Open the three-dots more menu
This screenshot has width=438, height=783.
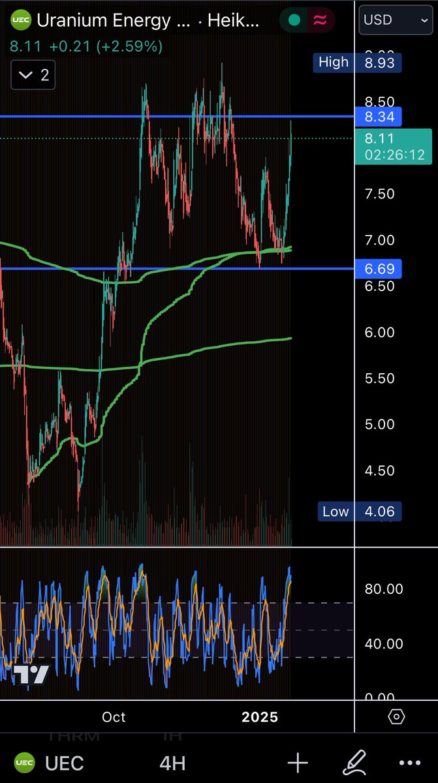click(x=410, y=763)
